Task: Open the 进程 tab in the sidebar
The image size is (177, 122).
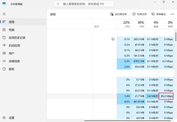Action: 23,22
